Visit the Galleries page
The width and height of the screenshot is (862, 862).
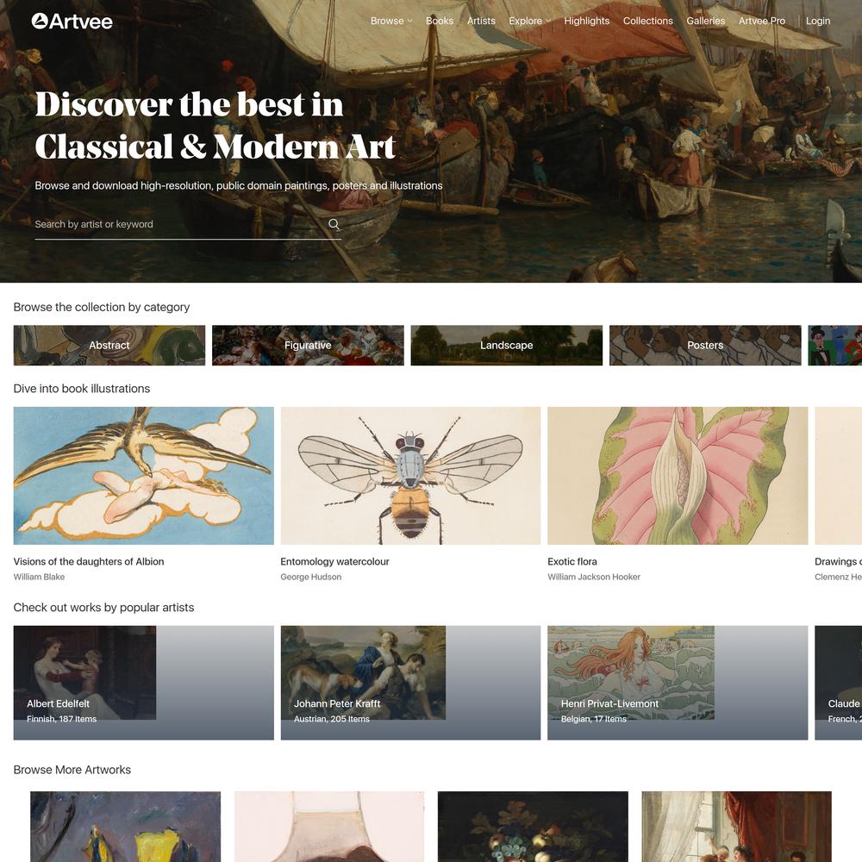click(x=705, y=21)
